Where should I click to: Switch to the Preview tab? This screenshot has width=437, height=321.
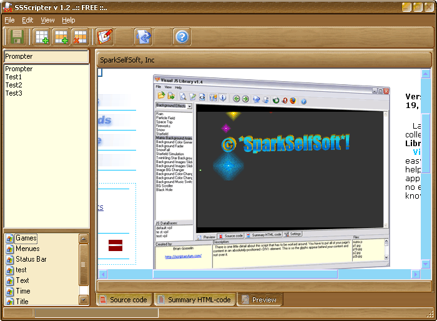tap(260, 300)
